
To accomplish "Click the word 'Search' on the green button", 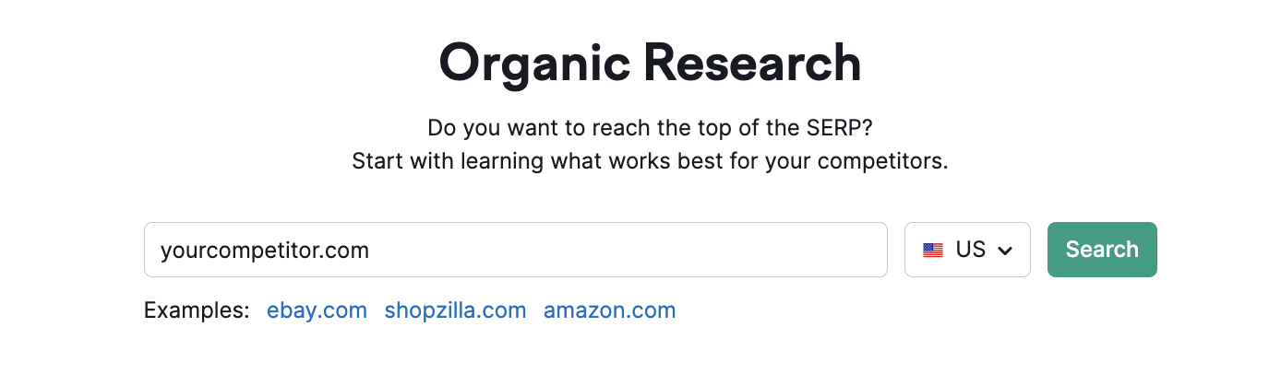I will click(1102, 250).
